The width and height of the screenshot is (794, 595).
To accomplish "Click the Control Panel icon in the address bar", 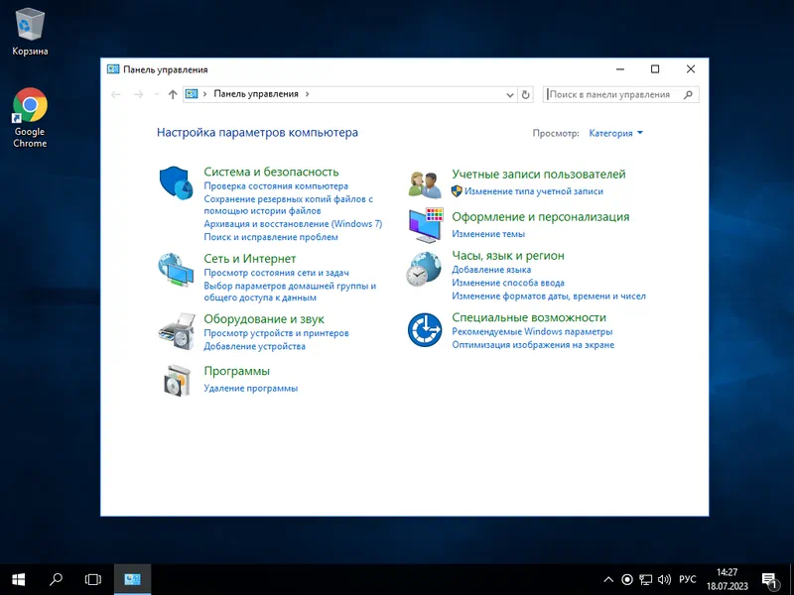I will tap(192, 94).
